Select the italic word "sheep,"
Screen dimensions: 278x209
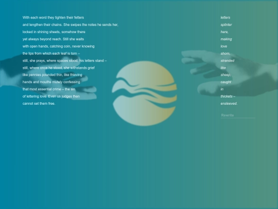point(225,75)
